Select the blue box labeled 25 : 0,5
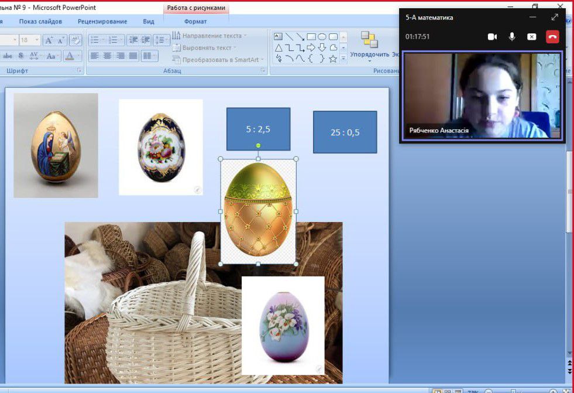 tap(345, 132)
